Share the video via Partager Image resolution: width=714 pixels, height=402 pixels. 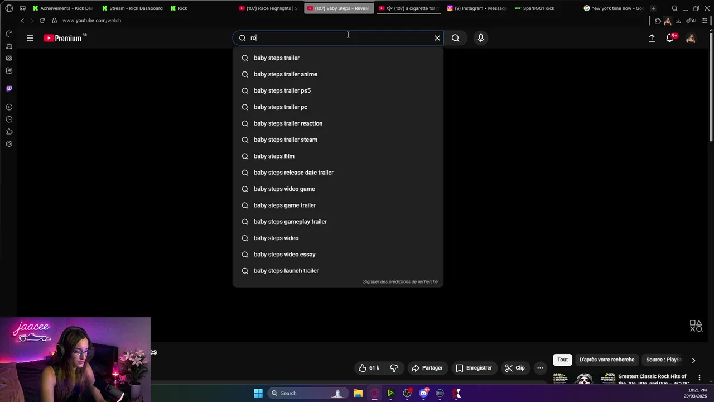[427, 368]
